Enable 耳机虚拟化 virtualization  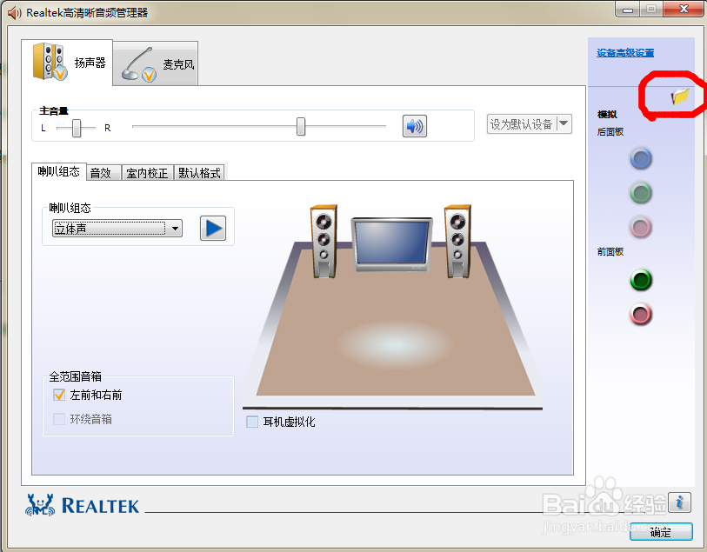pos(252,422)
